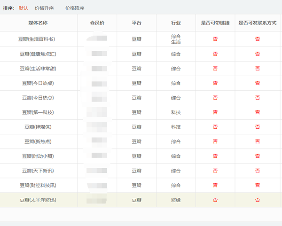Open the 豆瓣(时动小瓣) entry
The width and height of the screenshot is (282, 226).
(x=38, y=156)
